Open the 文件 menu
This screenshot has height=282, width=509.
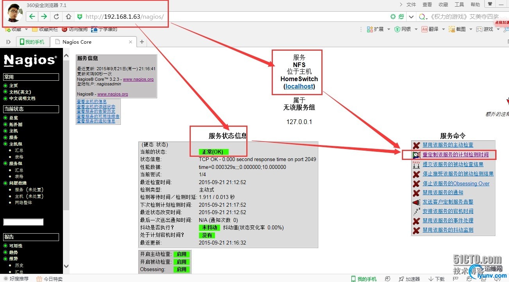point(411,4)
